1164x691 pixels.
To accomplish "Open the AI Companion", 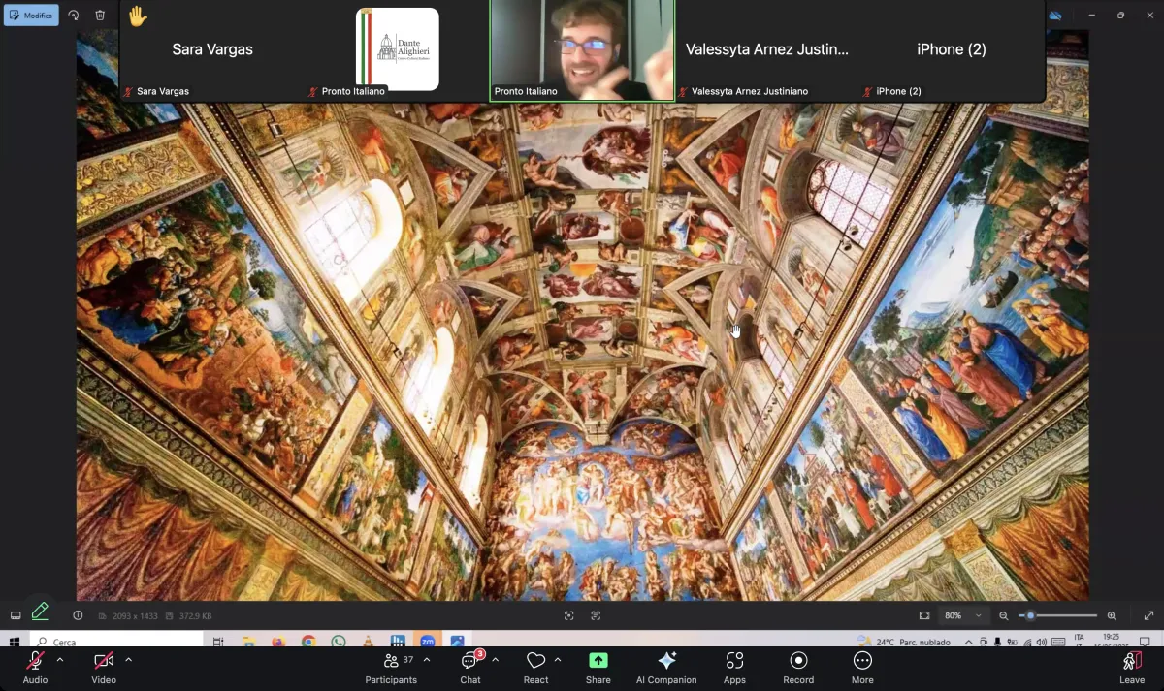I will point(666,667).
